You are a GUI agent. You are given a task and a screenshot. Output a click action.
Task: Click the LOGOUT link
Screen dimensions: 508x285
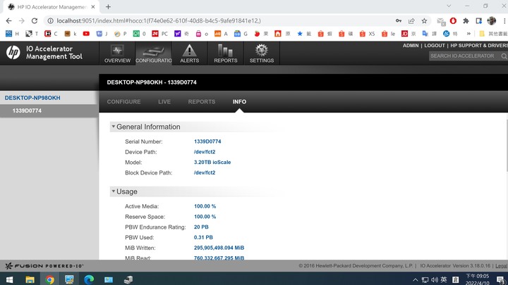click(x=435, y=46)
